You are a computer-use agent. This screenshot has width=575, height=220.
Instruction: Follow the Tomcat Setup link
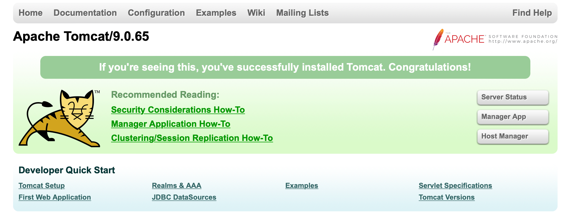click(x=42, y=186)
